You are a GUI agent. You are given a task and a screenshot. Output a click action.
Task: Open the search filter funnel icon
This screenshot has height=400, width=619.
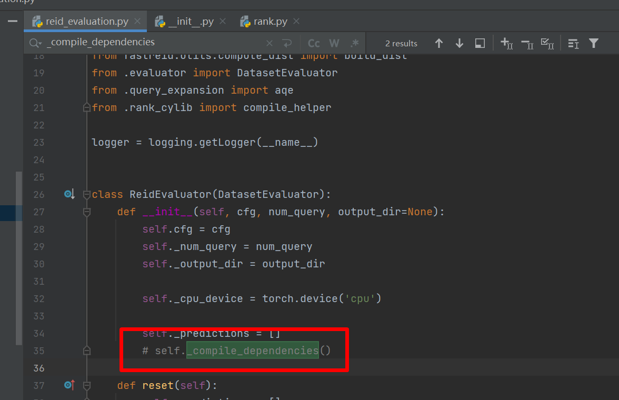pyautogui.click(x=594, y=43)
